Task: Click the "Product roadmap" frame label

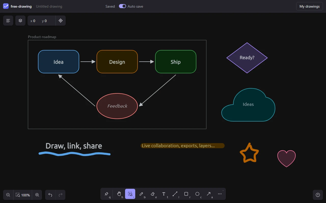Action: click(42, 37)
